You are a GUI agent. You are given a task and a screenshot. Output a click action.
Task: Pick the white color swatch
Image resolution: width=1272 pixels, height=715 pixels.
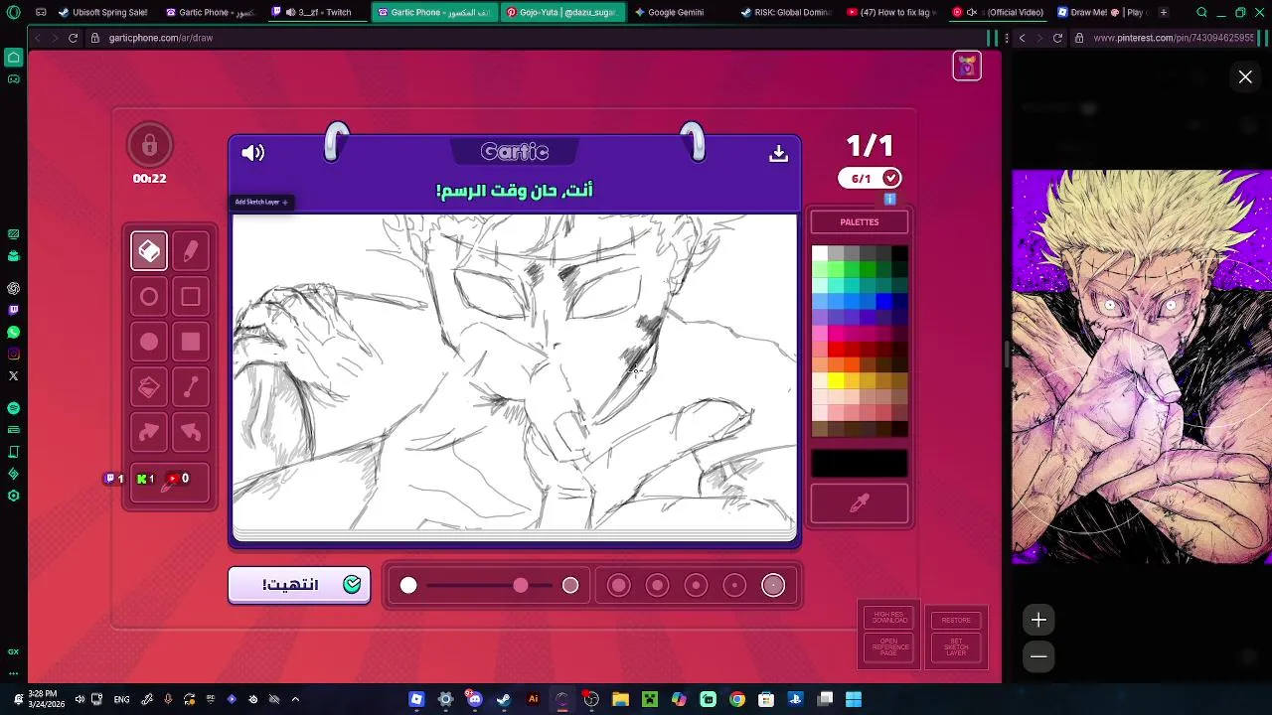click(820, 253)
